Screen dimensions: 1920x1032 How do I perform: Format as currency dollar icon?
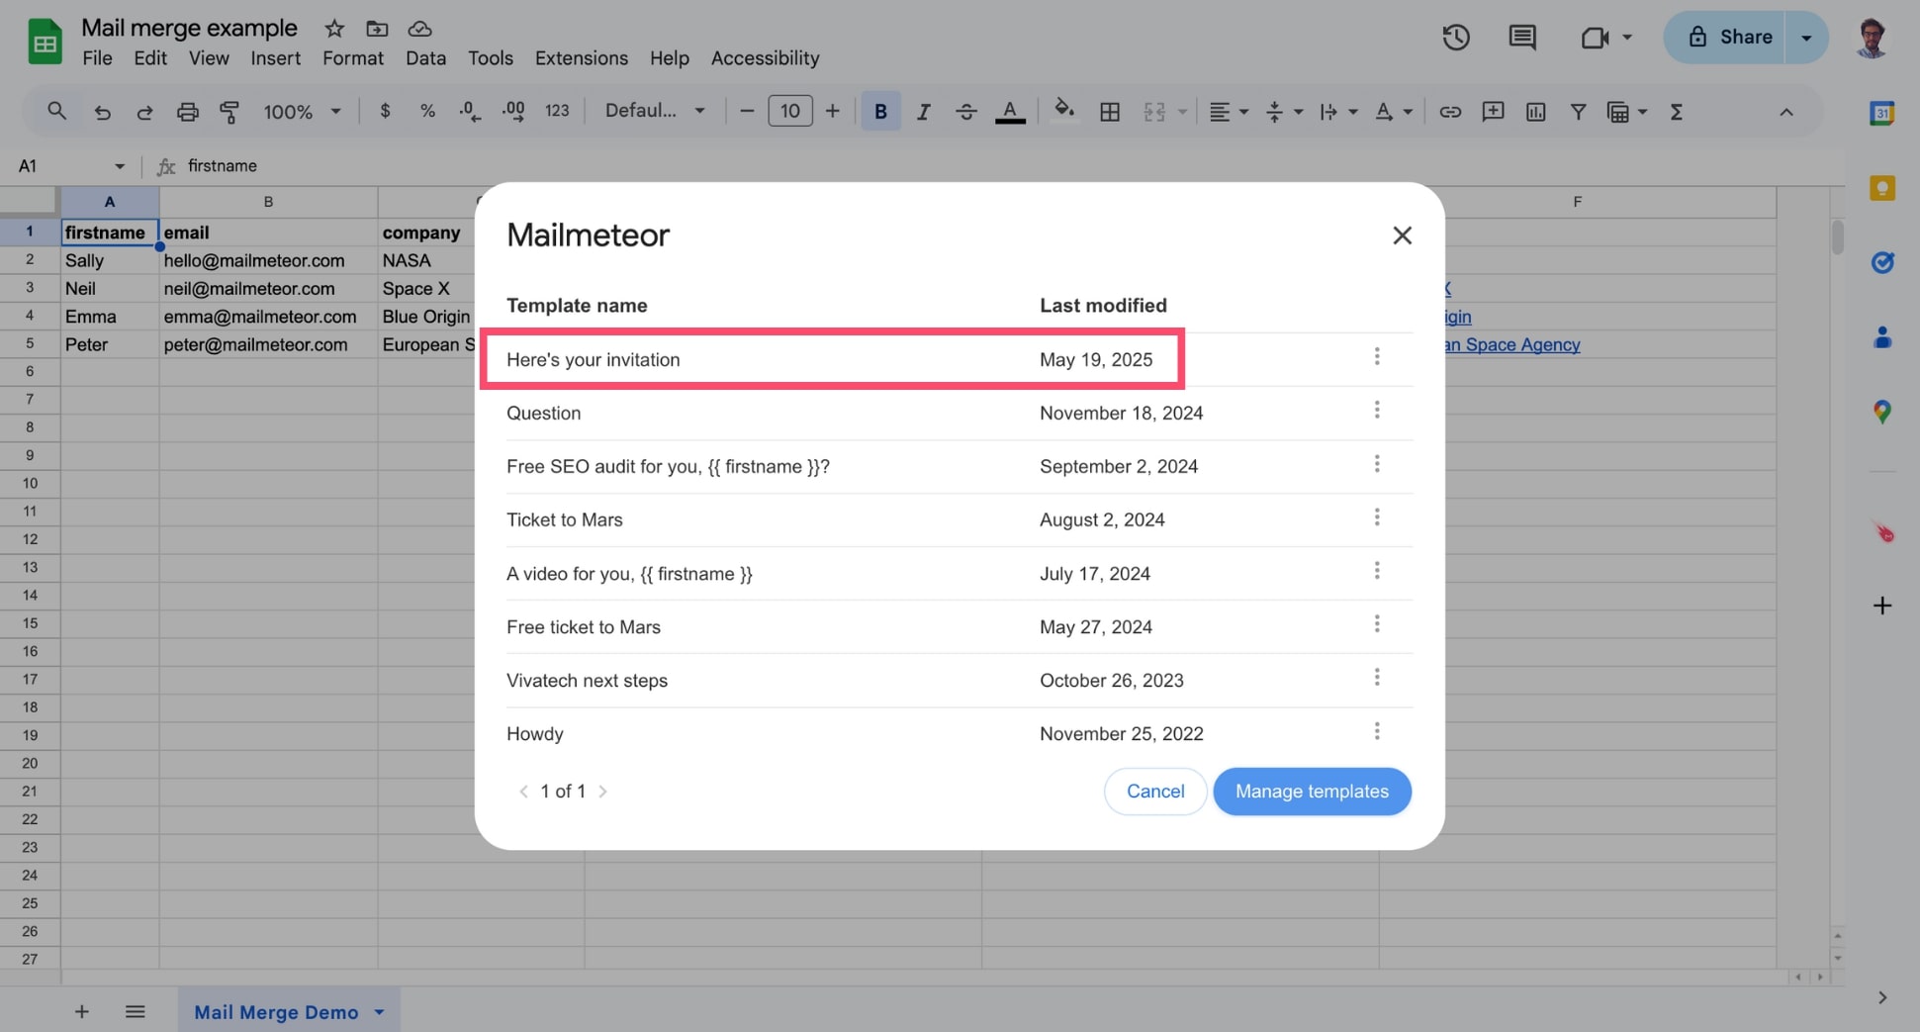pyautogui.click(x=385, y=111)
